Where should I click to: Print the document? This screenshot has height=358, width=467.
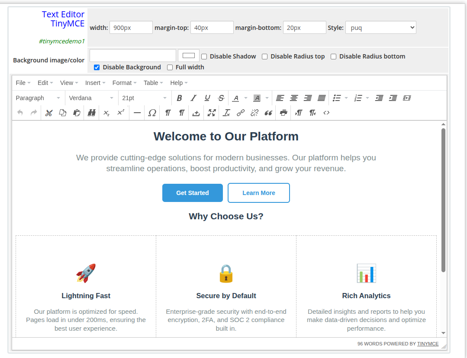(x=283, y=113)
